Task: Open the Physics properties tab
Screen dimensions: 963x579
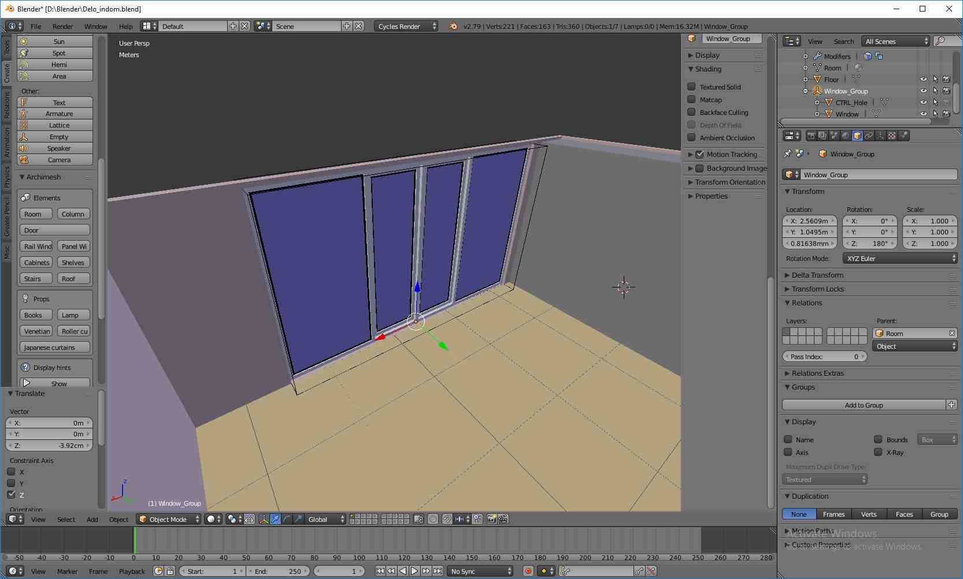Action: 904,136
